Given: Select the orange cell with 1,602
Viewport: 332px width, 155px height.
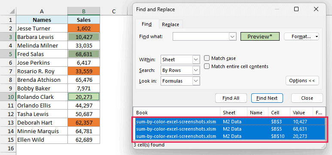Looking at the screenshot, I should [84, 29].
